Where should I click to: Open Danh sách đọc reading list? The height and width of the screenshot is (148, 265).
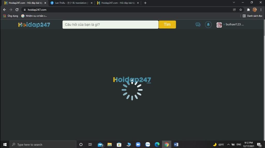[253, 16]
